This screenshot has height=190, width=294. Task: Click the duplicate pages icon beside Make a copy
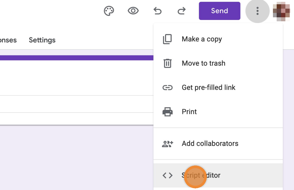(167, 39)
